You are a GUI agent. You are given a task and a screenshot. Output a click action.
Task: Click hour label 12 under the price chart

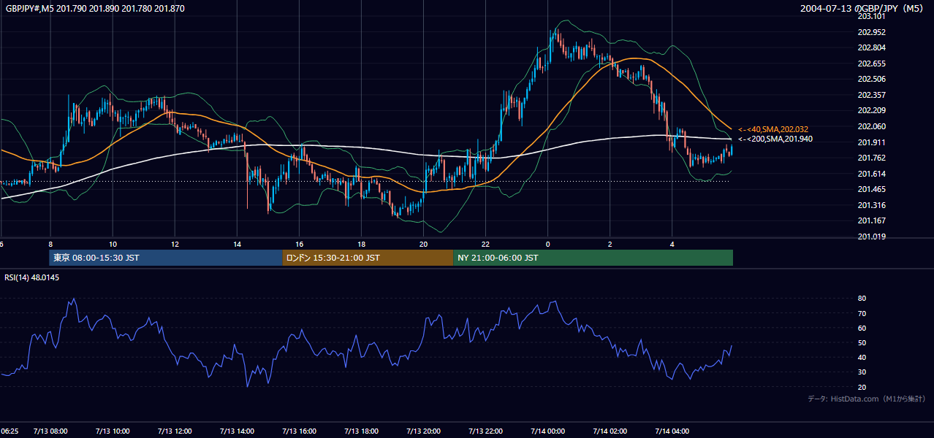(x=175, y=244)
